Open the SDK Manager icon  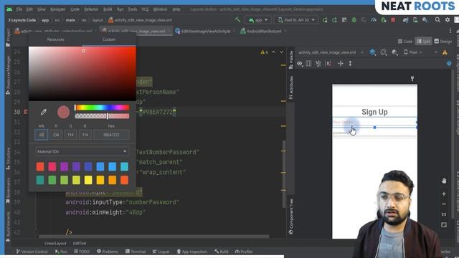tap(425, 20)
